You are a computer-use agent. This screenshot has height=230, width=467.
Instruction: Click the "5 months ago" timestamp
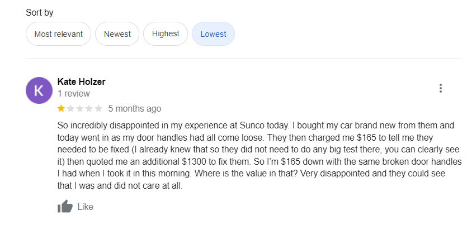(x=134, y=108)
